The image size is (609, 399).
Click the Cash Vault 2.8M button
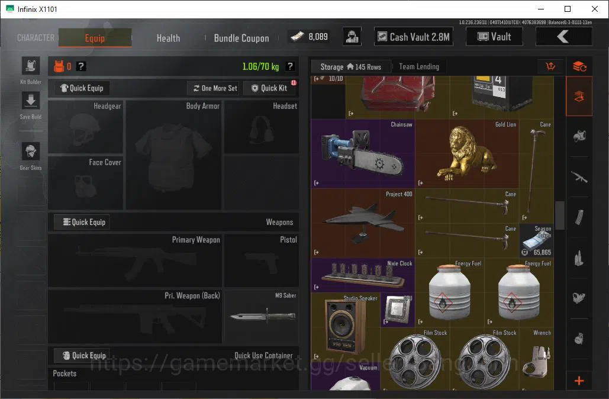(x=414, y=37)
